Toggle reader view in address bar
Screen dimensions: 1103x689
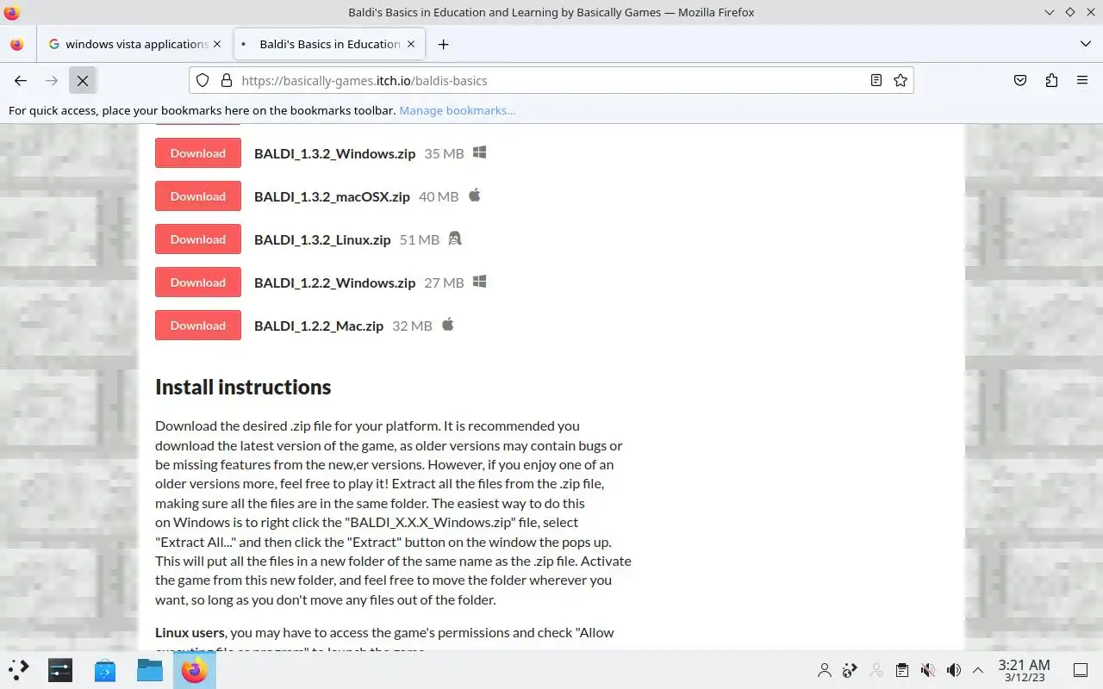[876, 80]
